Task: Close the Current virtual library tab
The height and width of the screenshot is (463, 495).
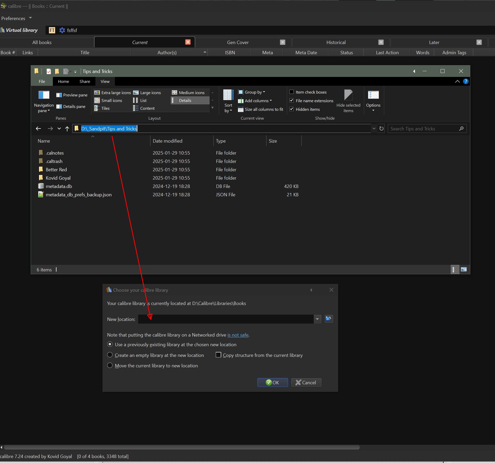Action: (188, 42)
